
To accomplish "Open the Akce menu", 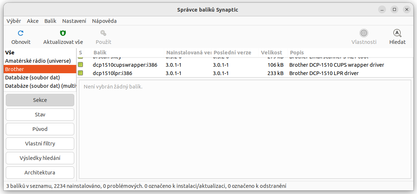I will (x=33, y=21).
